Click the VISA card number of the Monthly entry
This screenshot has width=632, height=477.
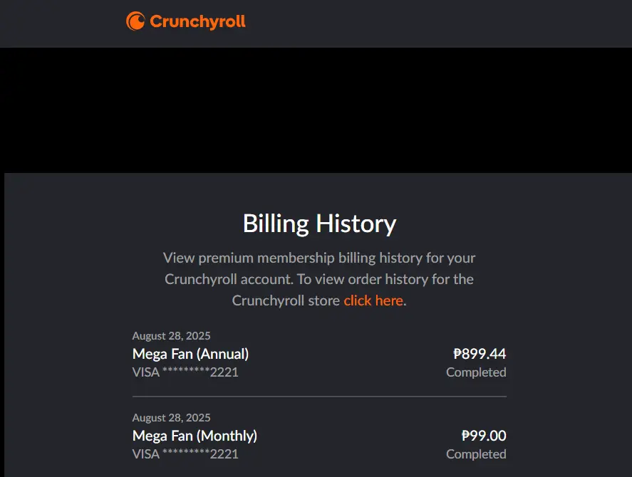185,454
